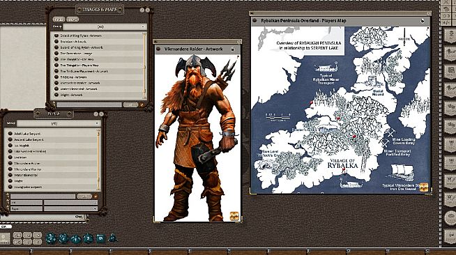Select Sword of King Rytan - Artwork entry
The width and height of the screenshot is (456, 255).
coord(98,47)
